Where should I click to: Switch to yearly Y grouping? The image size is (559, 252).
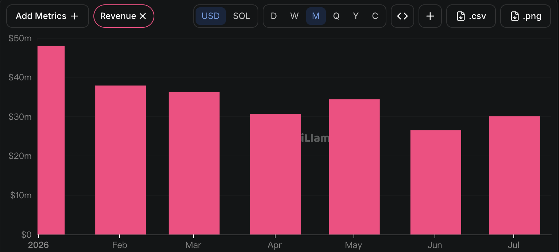tap(356, 16)
